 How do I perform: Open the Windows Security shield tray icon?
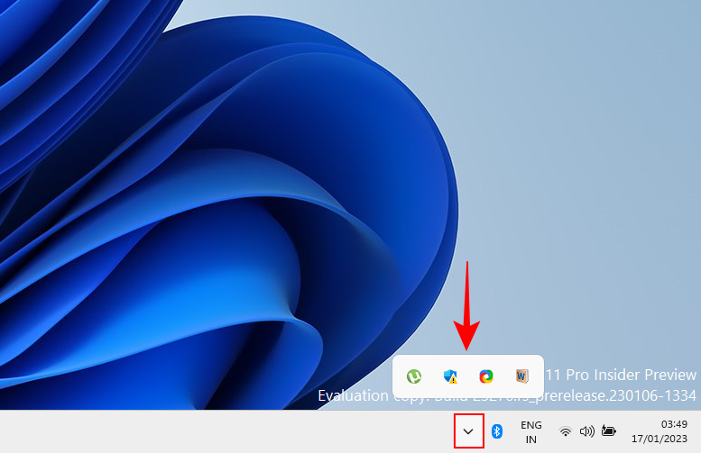coord(450,376)
